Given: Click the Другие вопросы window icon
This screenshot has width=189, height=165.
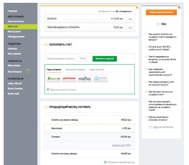Looking at the screenshot, I should coord(151,127).
